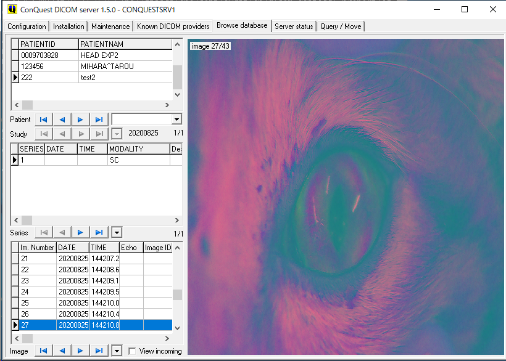This screenshot has width=506, height=361.
Task: Click the patient list scroll up arrow
Action: [177, 44]
